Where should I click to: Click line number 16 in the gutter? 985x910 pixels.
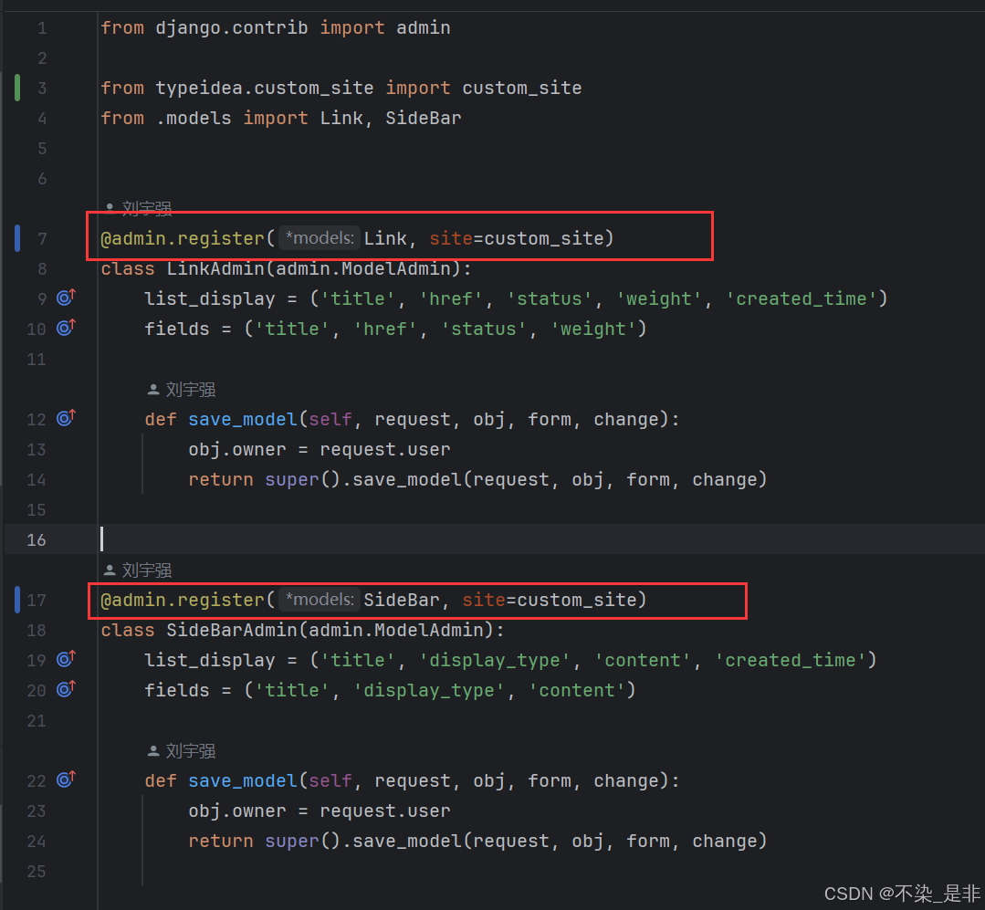pos(37,540)
